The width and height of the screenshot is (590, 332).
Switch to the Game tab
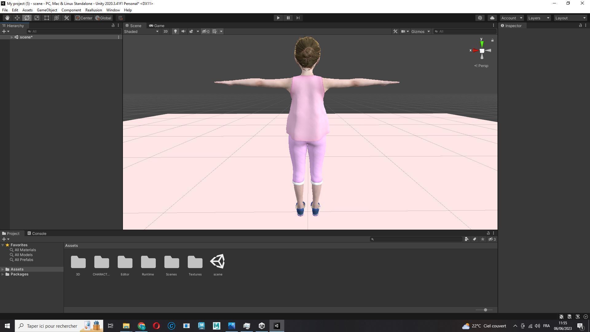[157, 26]
